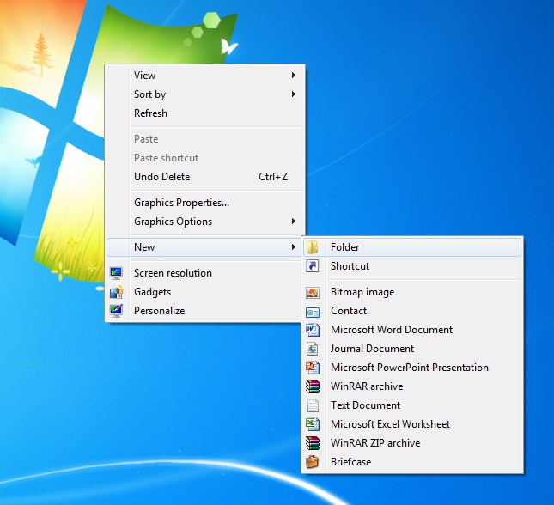Click the Excel Worksheet icon

pos(313,424)
